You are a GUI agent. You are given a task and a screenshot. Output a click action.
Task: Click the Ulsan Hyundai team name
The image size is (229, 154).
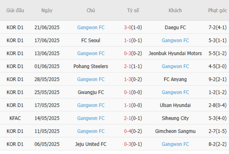click(175, 105)
